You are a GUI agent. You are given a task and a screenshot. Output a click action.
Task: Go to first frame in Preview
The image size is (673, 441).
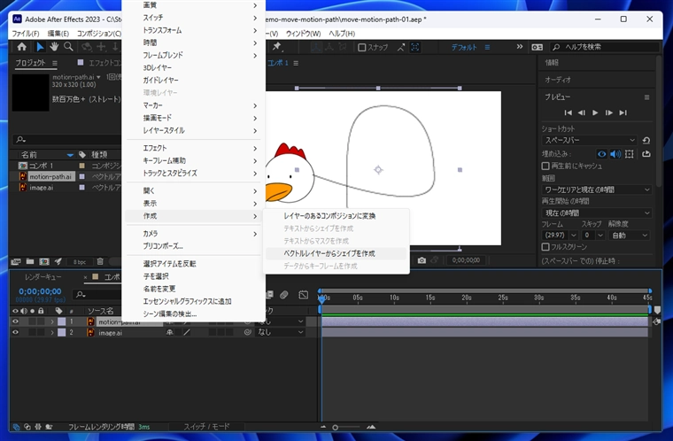coord(568,112)
